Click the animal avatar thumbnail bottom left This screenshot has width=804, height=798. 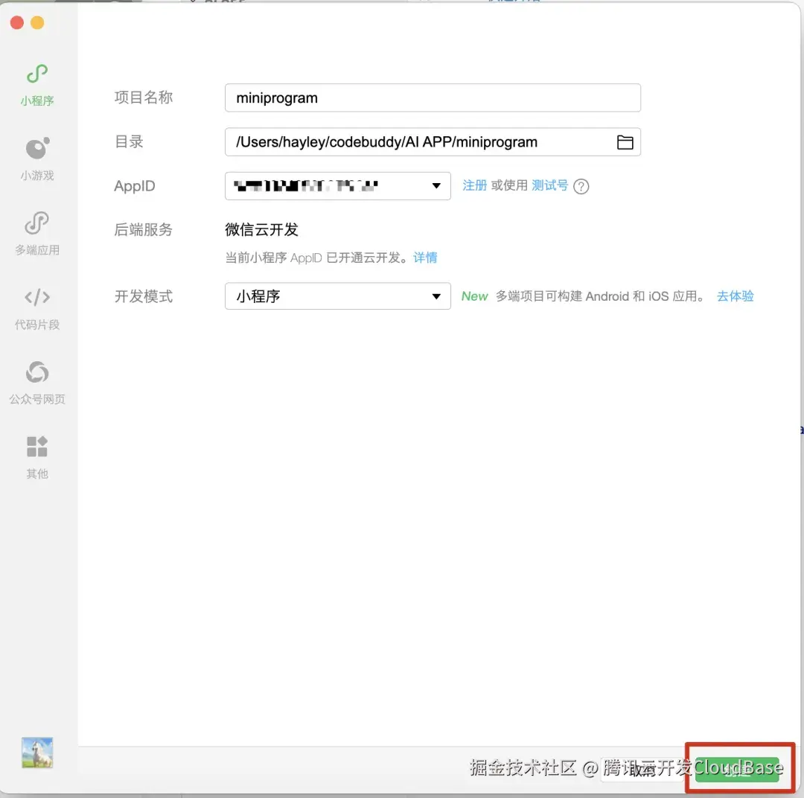pyautogui.click(x=36, y=753)
